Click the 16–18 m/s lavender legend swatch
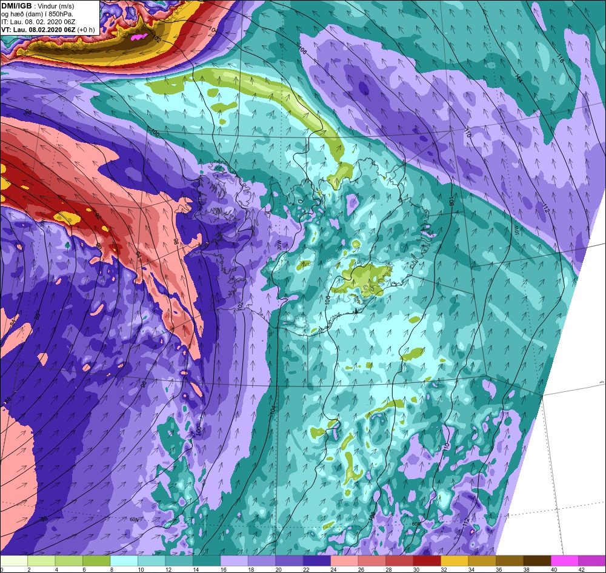 [x=234, y=561]
